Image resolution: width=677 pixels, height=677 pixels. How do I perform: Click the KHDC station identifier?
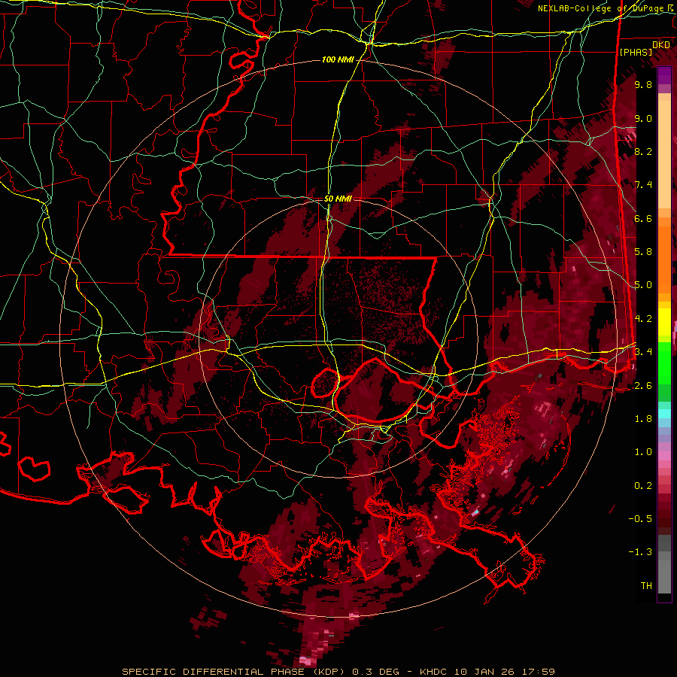433,672
